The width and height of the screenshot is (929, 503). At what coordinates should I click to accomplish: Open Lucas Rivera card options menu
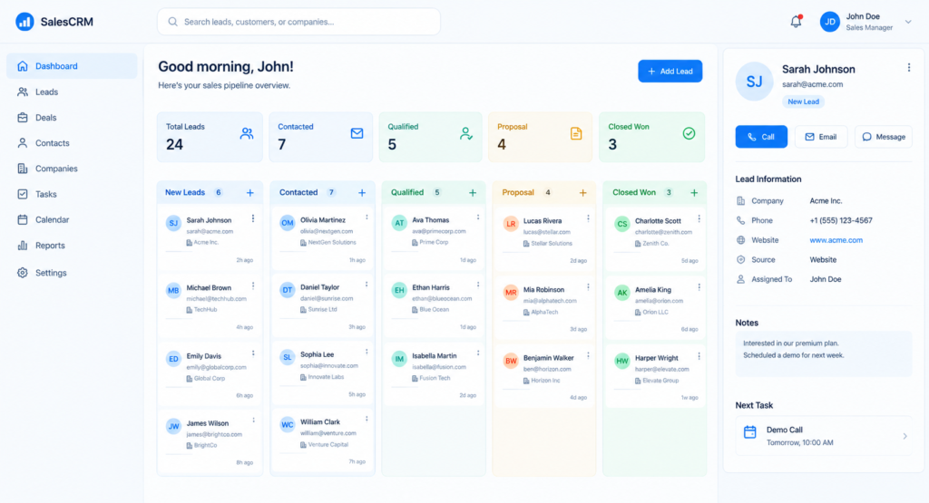(588, 218)
